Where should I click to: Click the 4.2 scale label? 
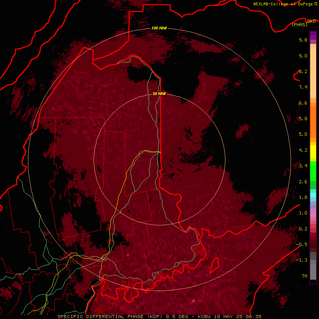[303, 150]
